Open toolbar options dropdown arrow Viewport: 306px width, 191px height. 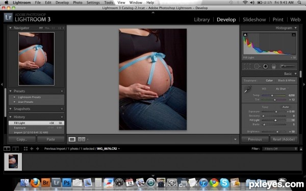(x=235, y=140)
